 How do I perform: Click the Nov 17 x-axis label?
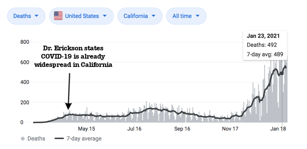pos(230,129)
